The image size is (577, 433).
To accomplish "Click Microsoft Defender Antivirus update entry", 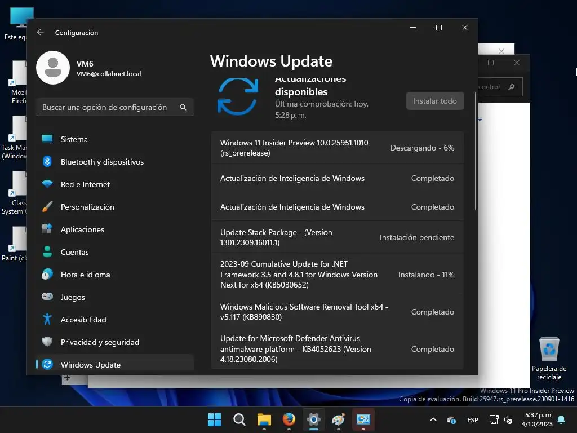I will 337,348.
